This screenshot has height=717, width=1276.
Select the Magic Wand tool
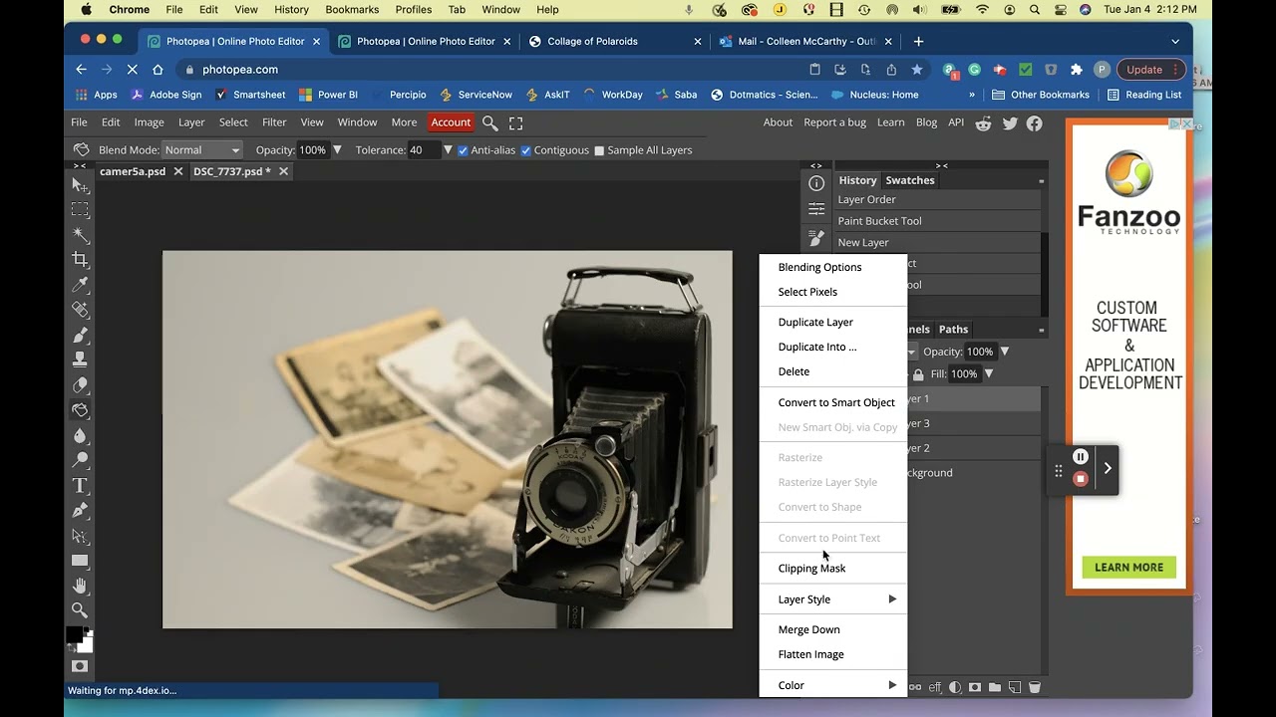(x=80, y=235)
